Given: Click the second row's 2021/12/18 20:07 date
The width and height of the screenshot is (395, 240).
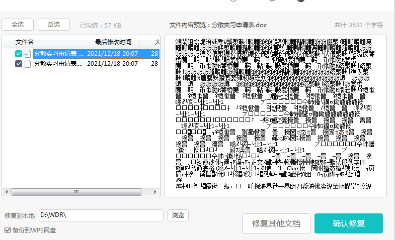Looking at the screenshot, I should coord(112,64).
